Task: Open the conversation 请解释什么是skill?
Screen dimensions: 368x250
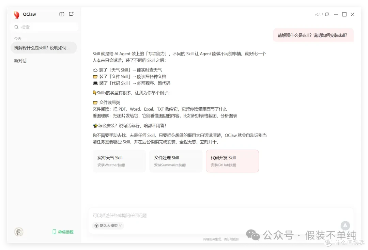Action: (44, 48)
